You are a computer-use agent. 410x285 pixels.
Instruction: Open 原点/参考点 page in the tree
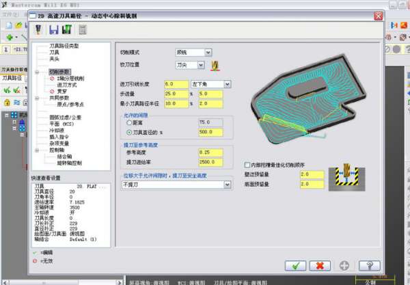(x=70, y=105)
